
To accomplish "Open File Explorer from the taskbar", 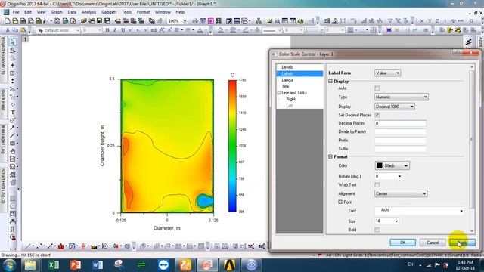I will [30, 264].
